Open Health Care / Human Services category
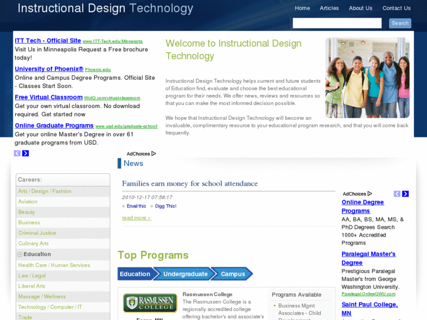 [x=54, y=265]
